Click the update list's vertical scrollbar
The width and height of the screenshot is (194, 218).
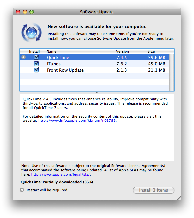click(x=171, y=72)
